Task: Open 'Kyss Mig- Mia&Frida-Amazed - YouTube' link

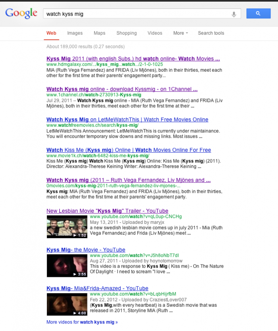Action: (97, 288)
